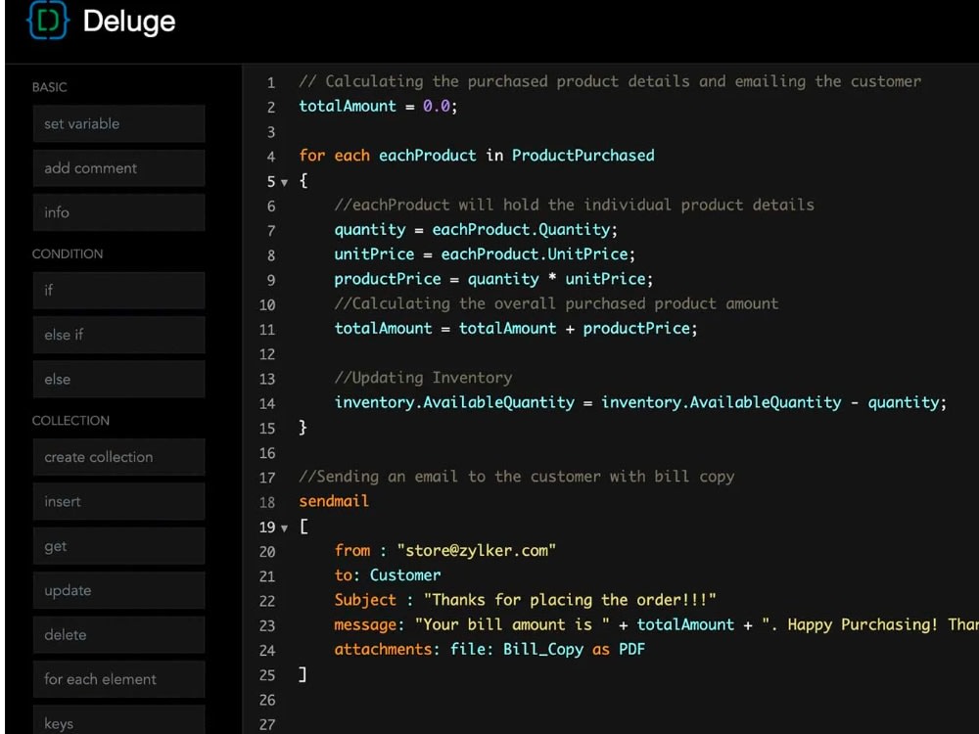Insert a "for each element" loop

click(118, 678)
